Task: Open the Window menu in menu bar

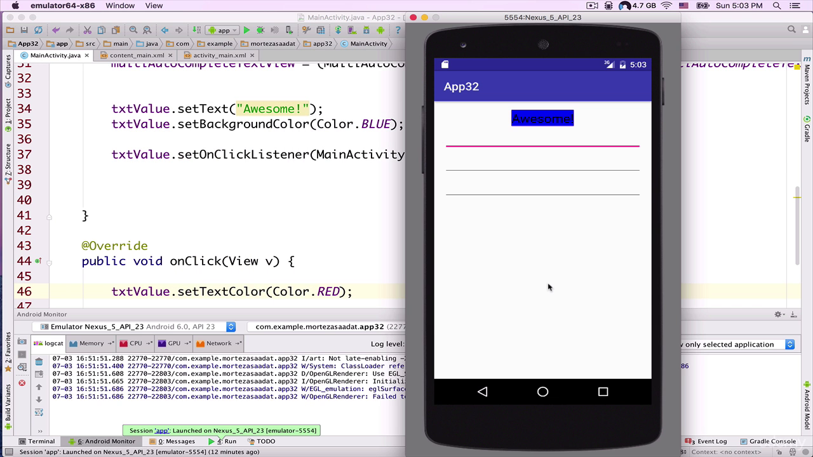Action: (119, 6)
